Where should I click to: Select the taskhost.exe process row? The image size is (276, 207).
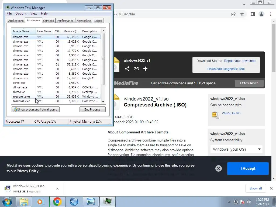[x=56, y=101]
